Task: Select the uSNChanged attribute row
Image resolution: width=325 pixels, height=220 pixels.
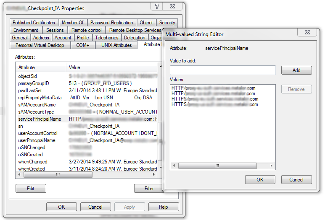Action: 87,148
